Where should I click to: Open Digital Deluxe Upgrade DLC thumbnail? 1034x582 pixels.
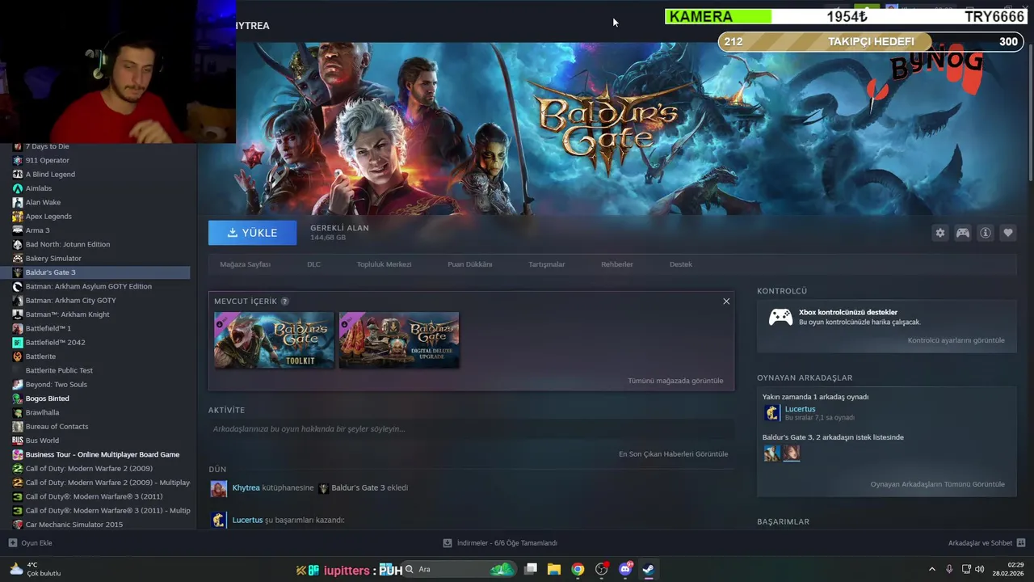coord(399,340)
